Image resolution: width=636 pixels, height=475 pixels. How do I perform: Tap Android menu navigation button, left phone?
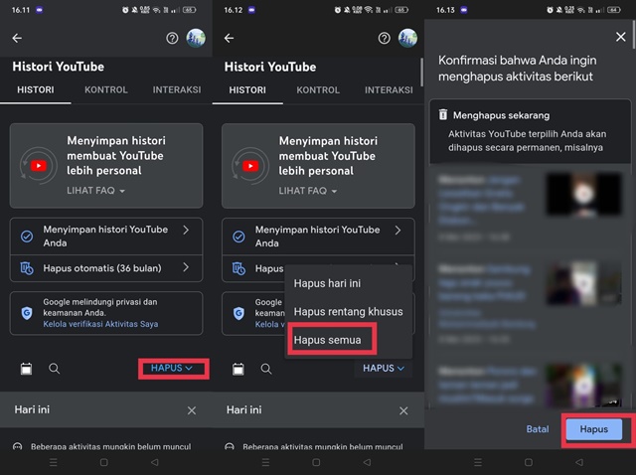tap(53, 462)
